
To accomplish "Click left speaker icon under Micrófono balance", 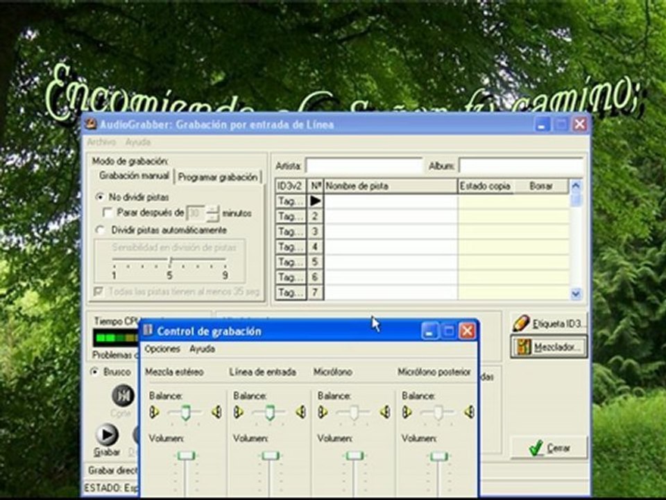I will (323, 412).
